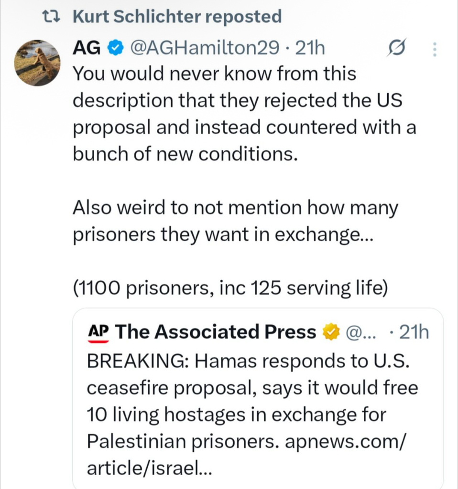Click the quoted post's 21h timestamp
The width and height of the screenshot is (458, 489).
click(x=414, y=332)
